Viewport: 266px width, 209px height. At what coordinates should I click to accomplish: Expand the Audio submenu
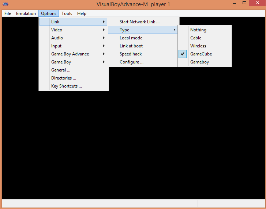point(73,38)
